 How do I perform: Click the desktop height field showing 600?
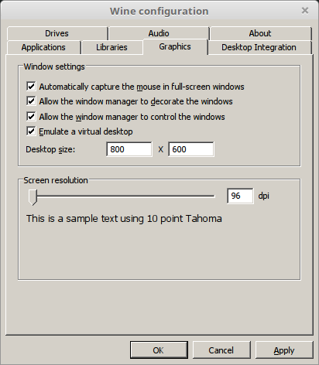(191, 149)
